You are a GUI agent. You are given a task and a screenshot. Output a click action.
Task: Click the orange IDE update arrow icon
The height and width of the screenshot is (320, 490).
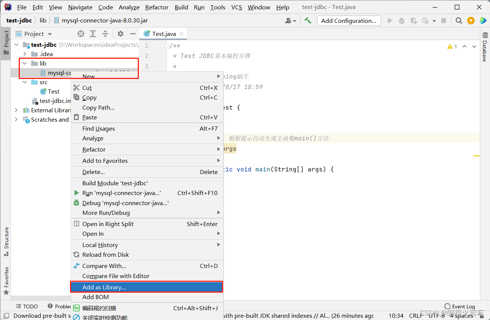471,21
